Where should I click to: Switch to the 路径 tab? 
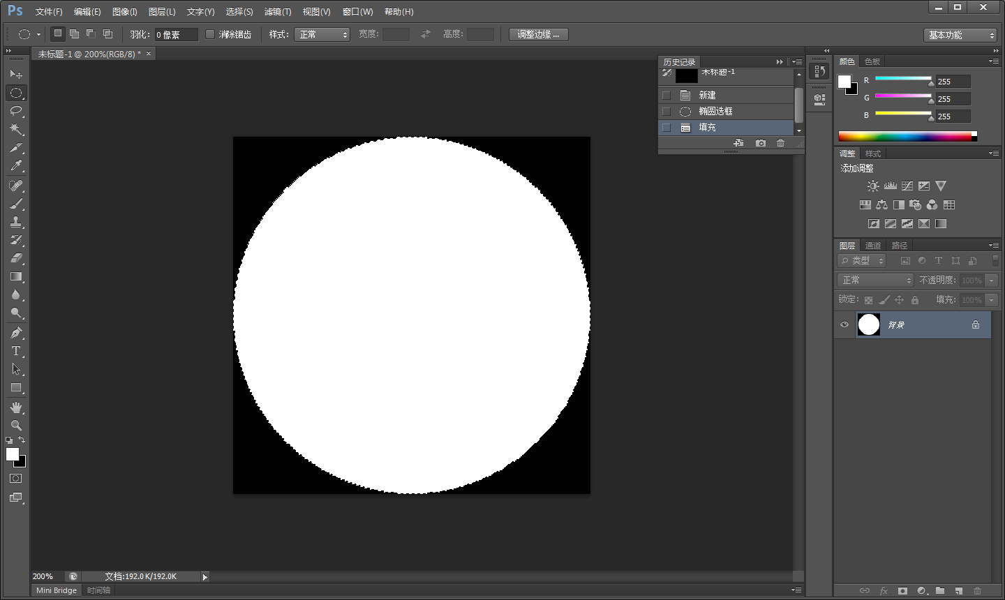900,246
